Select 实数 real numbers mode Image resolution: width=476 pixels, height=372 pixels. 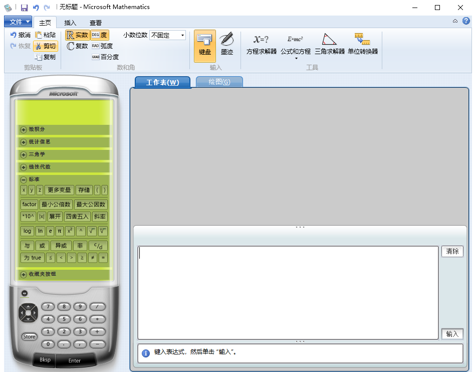pyautogui.click(x=77, y=35)
